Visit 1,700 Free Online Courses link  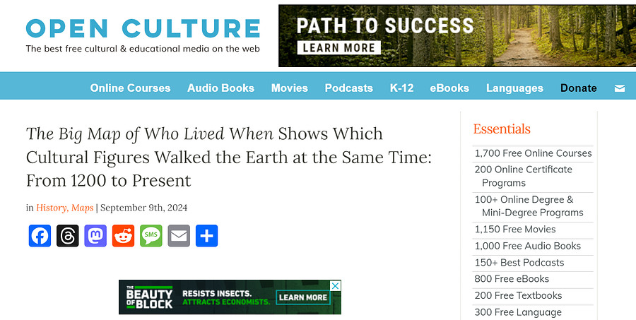pos(533,153)
